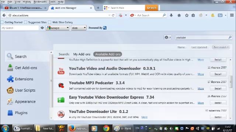
Task: Click Easy Youtube Video Downloader Express icon
Action: 61,100
